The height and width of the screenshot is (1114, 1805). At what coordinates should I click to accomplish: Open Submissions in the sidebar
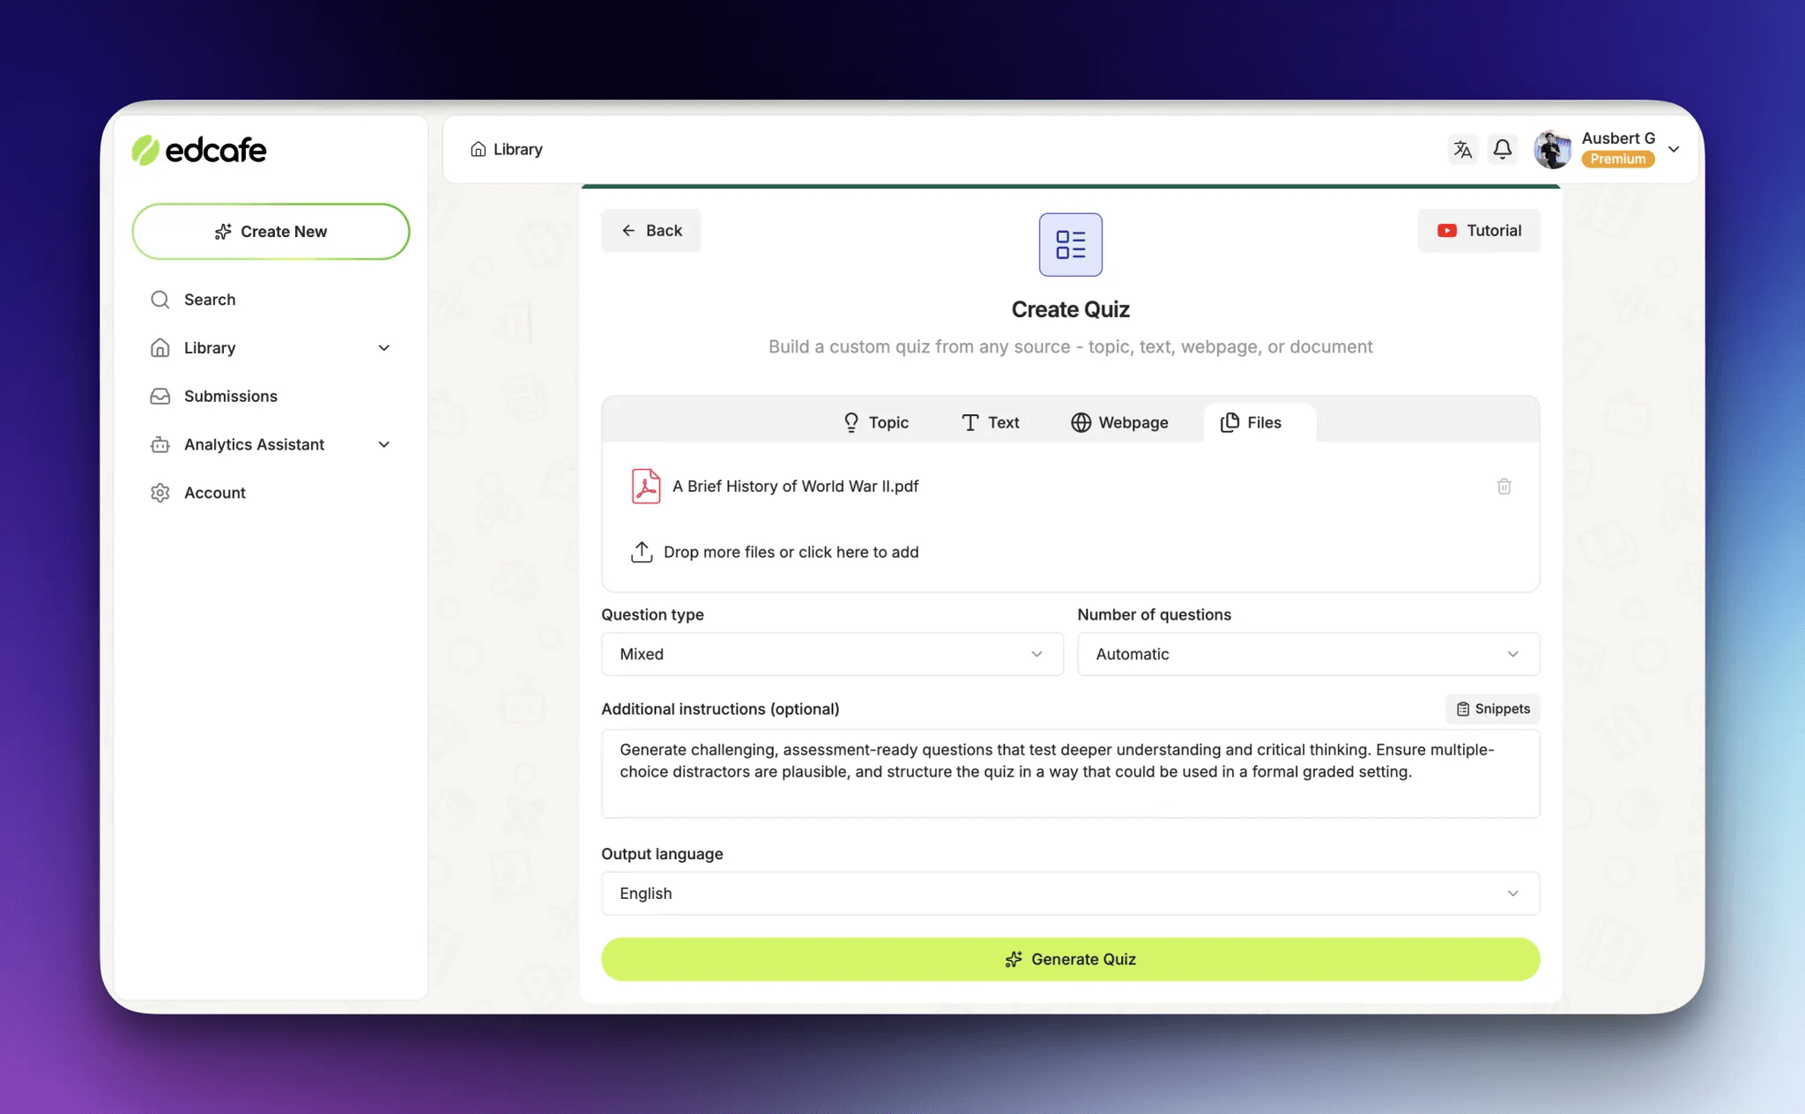coord(230,397)
